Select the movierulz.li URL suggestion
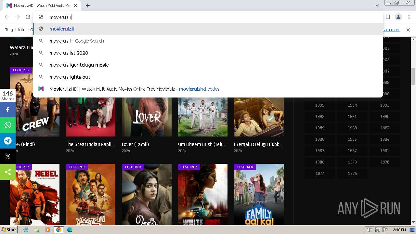This screenshot has width=416, height=234. click(x=208, y=29)
